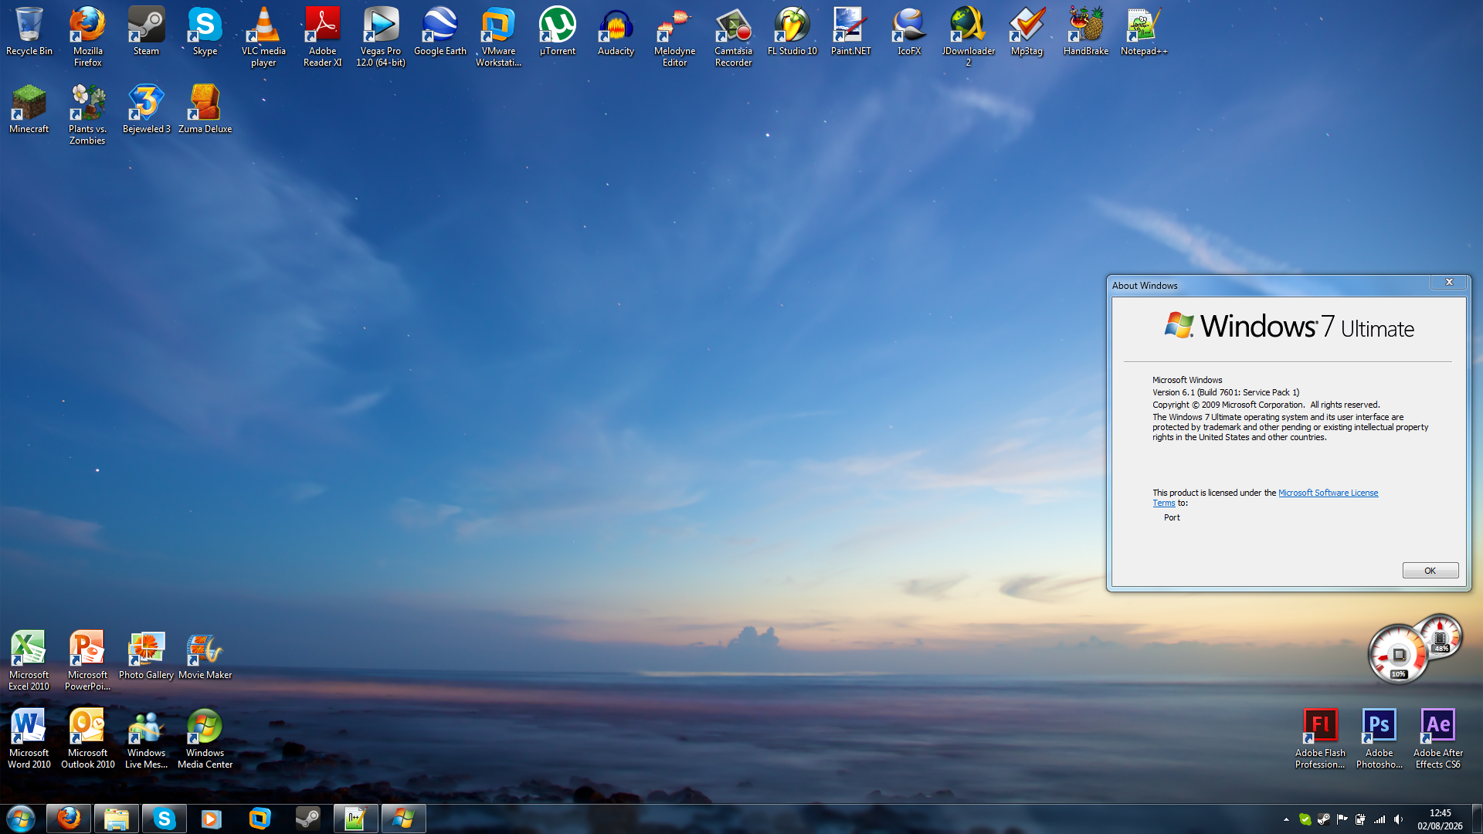Select the Camtasia Recorder shortcut
This screenshot has width=1483, height=834.
coord(734,37)
